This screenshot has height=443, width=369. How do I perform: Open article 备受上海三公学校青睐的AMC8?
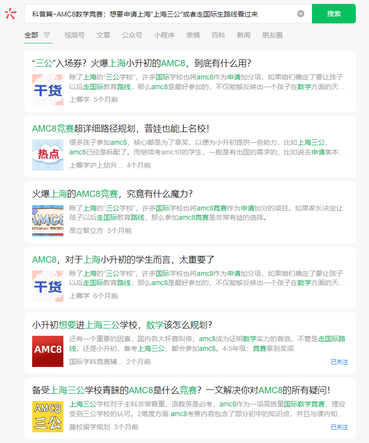click(181, 390)
